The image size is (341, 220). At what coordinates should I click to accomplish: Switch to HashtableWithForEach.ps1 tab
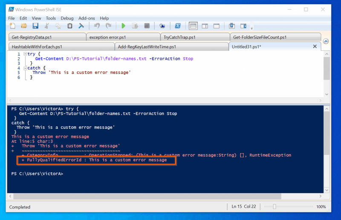point(61,47)
